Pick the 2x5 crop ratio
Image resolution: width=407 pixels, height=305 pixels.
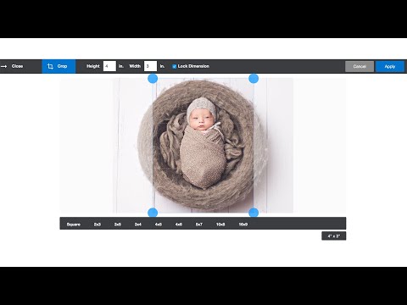click(x=118, y=225)
